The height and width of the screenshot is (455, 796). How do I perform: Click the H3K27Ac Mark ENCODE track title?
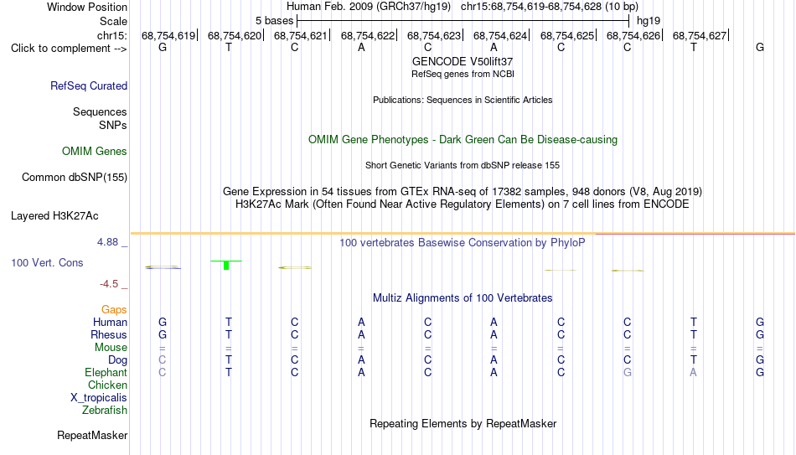point(463,204)
